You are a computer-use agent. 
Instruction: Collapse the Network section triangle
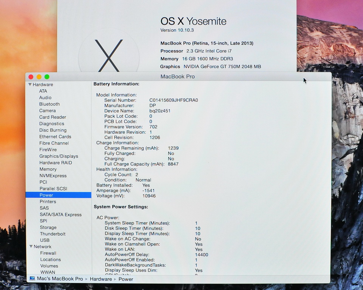click(x=31, y=247)
